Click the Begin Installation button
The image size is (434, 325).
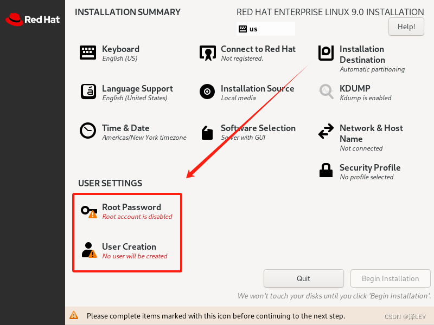(x=390, y=278)
